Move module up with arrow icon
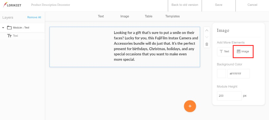Screen dimensions: 269x120 (207, 30)
